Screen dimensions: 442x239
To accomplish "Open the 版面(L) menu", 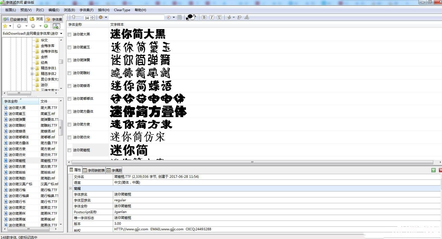I will 11,10.
